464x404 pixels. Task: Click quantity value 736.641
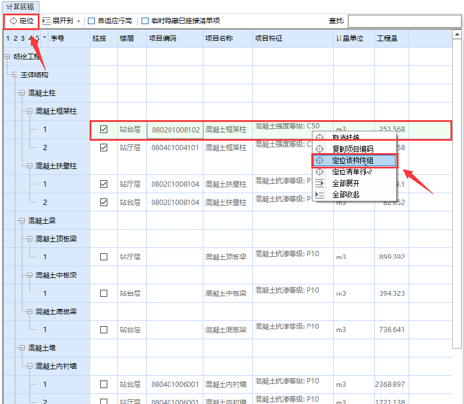point(392,330)
